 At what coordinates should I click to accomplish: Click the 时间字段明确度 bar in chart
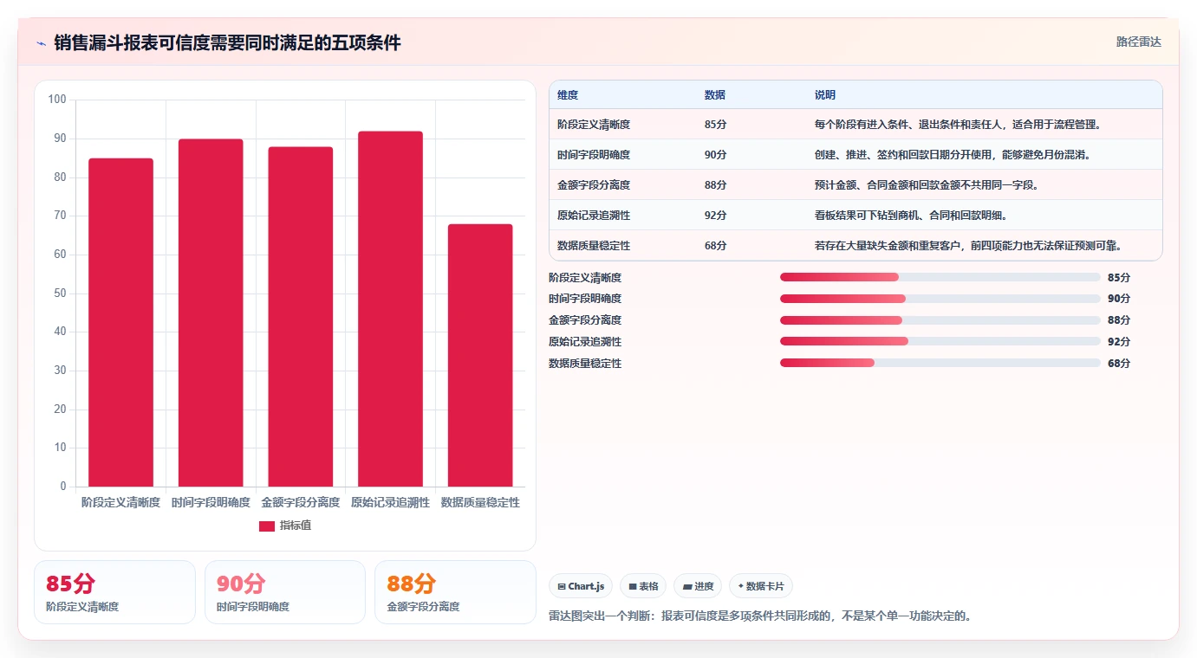211,313
